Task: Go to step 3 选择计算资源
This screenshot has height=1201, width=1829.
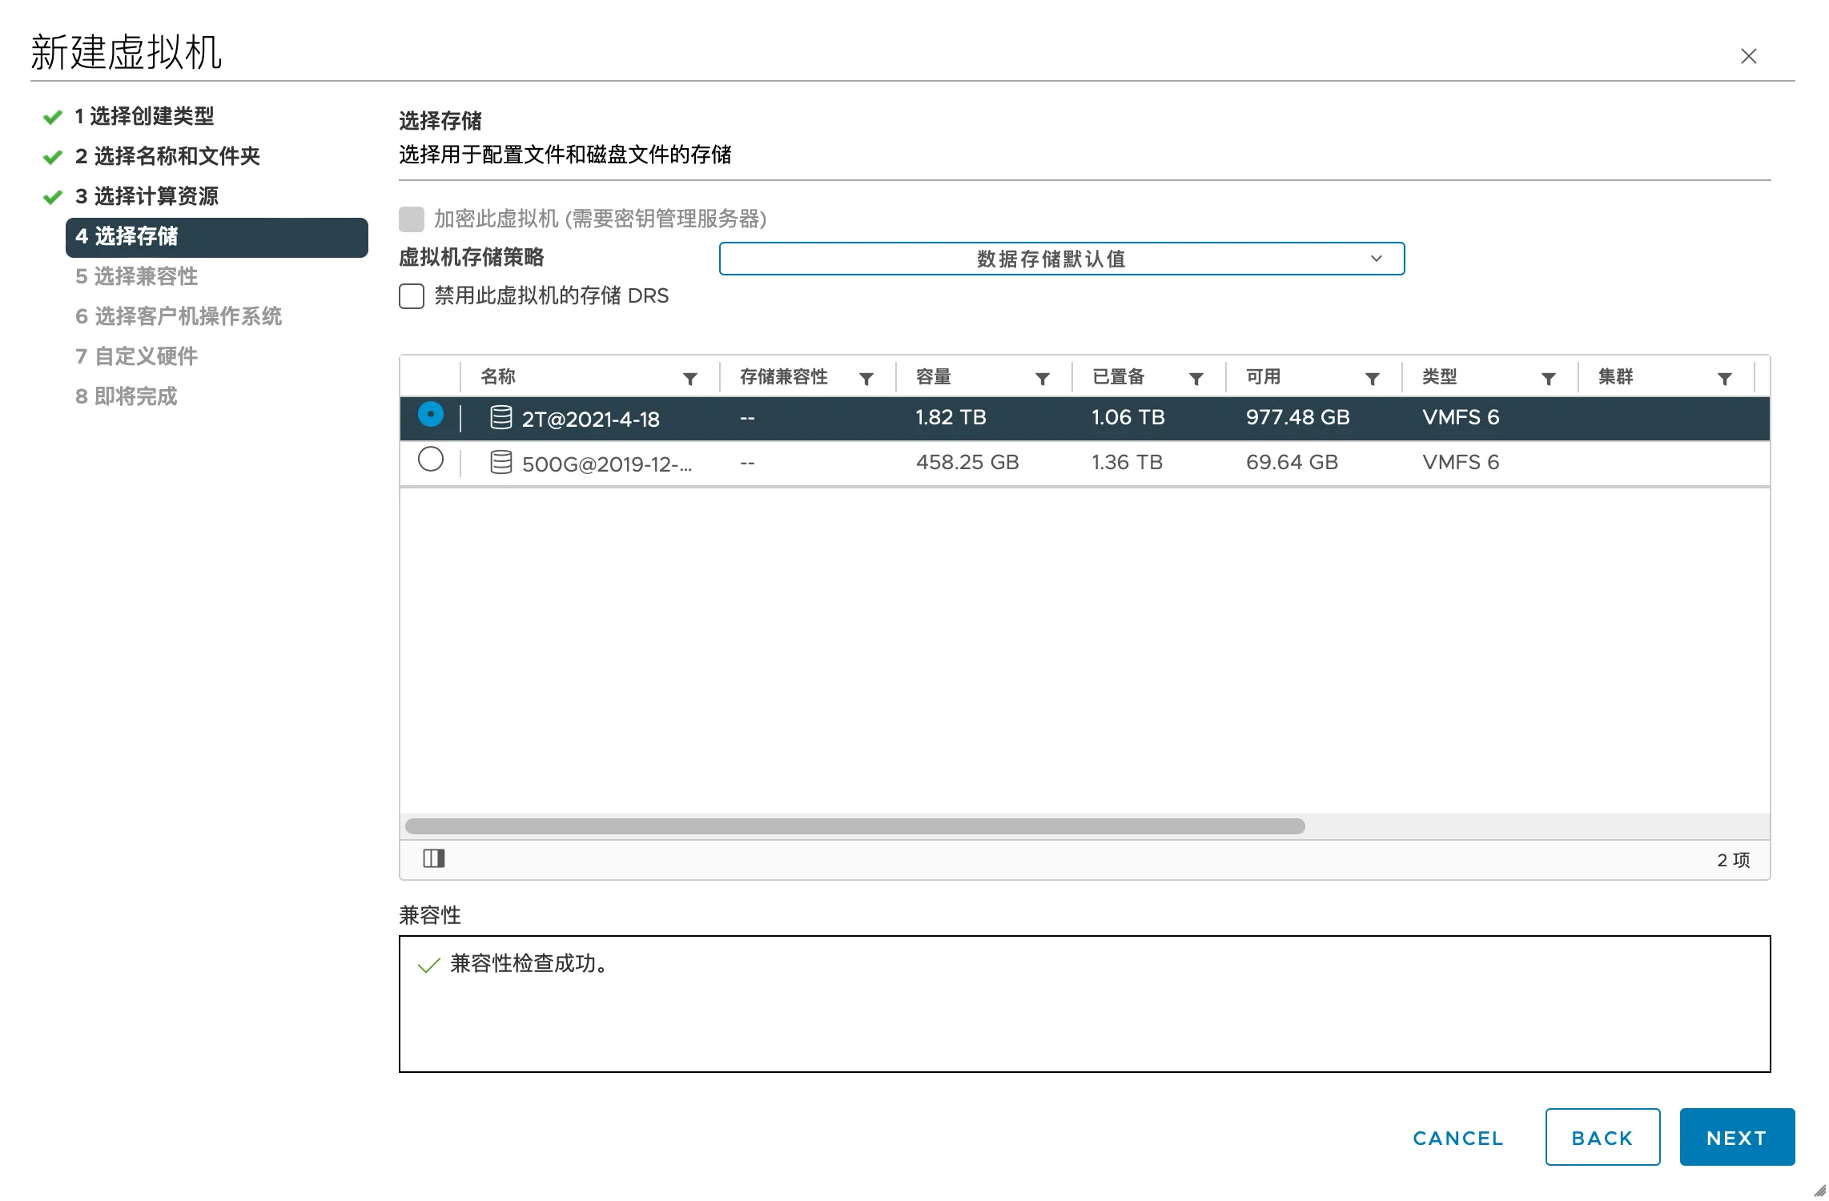Action: [147, 196]
